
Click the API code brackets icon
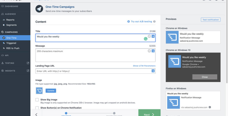(2, 55)
